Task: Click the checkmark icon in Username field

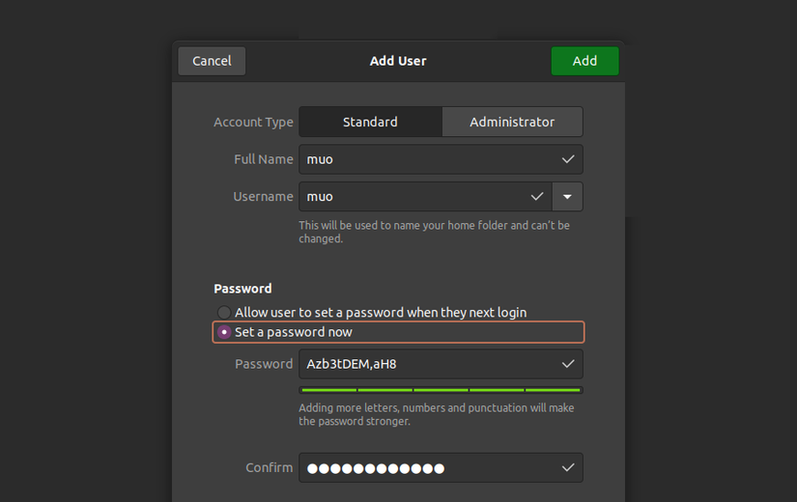Action: [x=537, y=197]
